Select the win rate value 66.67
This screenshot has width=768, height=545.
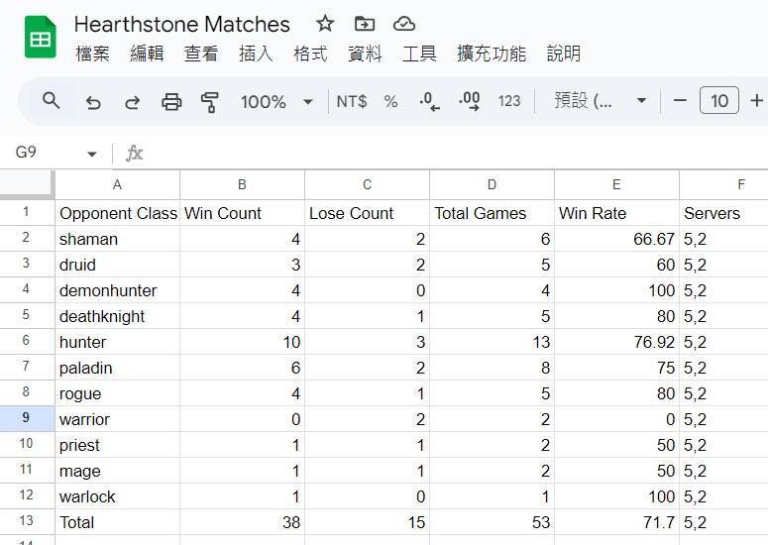click(616, 239)
